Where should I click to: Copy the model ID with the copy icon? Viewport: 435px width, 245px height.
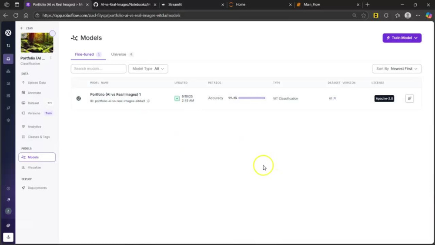pos(149,101)
